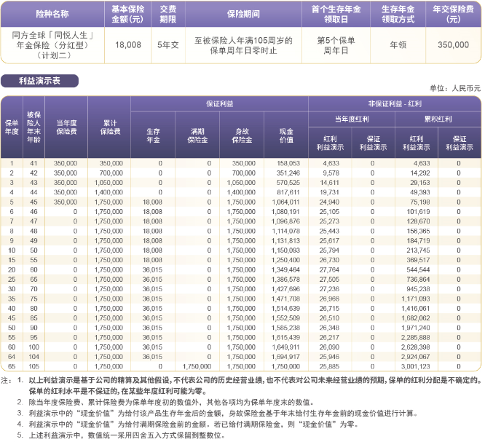Select the 保证利益 group header
Viewport: 485px width, 442px height.
click(219, 104)
